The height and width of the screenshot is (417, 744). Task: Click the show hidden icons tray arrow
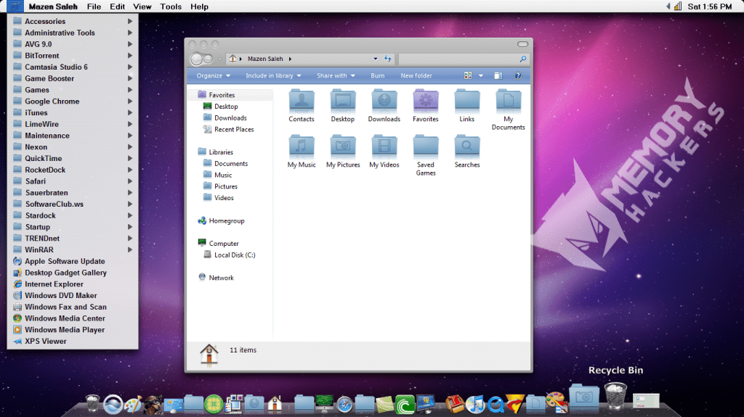pyautogui.click(x=668, y=6)
